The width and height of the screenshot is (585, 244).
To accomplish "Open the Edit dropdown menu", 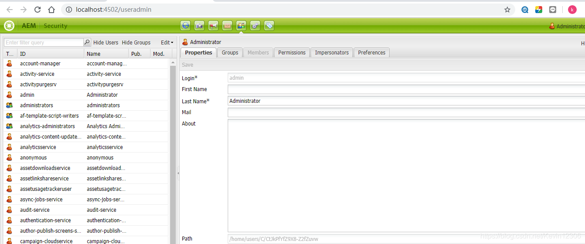I will [167, 42].
